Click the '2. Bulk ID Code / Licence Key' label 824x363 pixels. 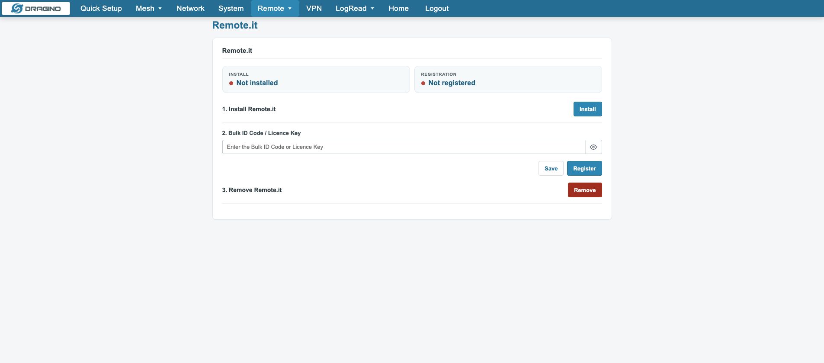[x=261, y=133]
